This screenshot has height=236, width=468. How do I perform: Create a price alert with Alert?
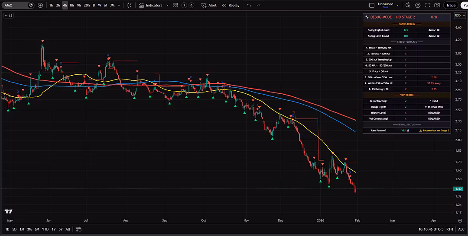[210, 5]
